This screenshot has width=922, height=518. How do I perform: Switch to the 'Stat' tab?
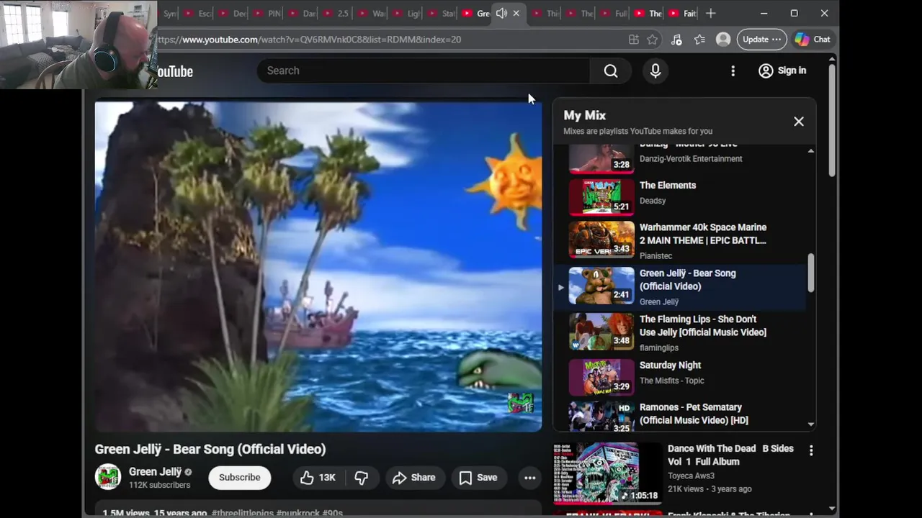(441, 13)
